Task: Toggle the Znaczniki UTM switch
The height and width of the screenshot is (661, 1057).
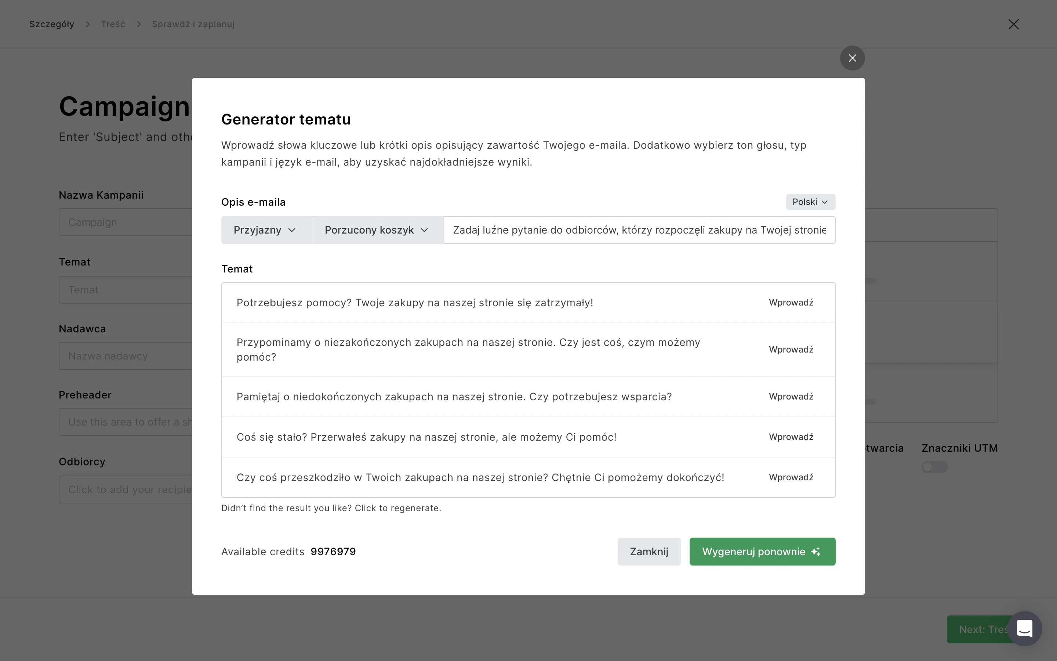Action: [934, 467]
